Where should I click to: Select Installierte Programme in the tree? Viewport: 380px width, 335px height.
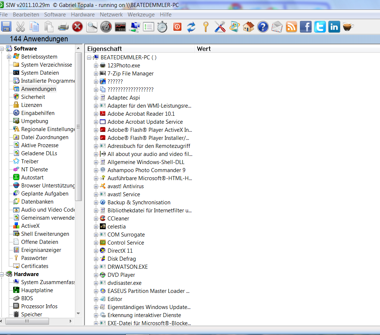coord(48,81)
